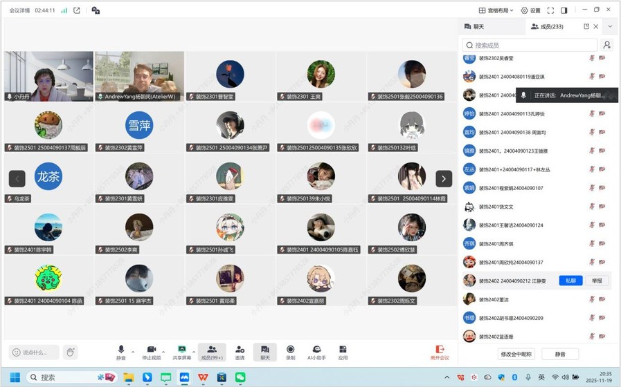
Task: Open 设置 settings in the top bar
Action: tap(530, 10)
